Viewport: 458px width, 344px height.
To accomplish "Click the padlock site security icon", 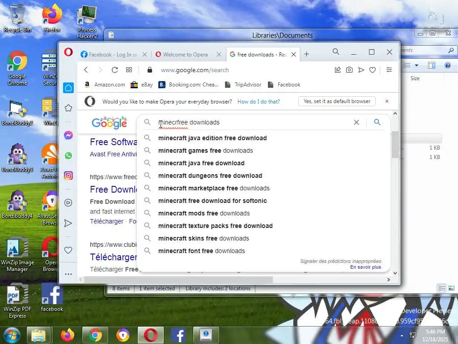I will (x=150, y=69).
